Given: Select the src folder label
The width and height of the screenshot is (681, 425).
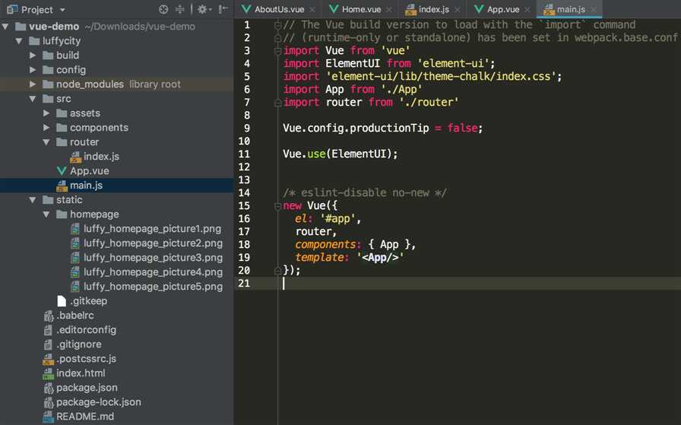Looking at the screenshot, I should pyautogui.click(x=63, y=99).
